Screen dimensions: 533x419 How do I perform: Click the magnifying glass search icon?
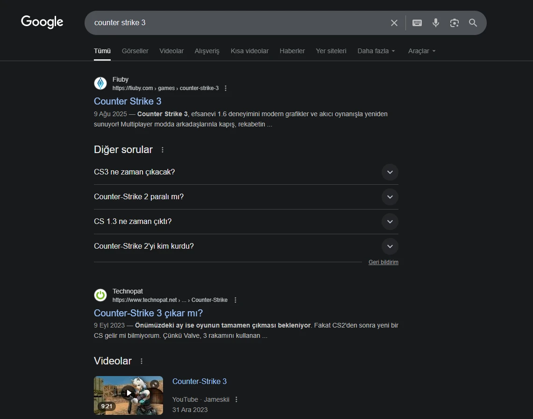[x=473, y=23]
